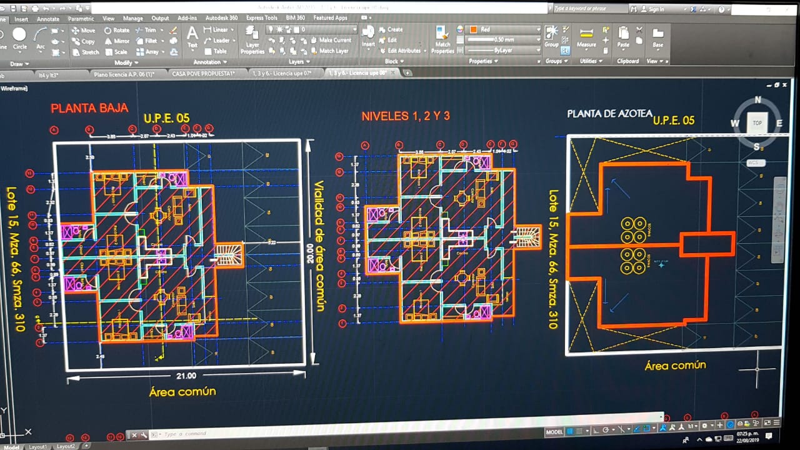800x450 pixels.
Task: Open Layer Properties manager
Action: pyautogui.click(x=252, y=40)
